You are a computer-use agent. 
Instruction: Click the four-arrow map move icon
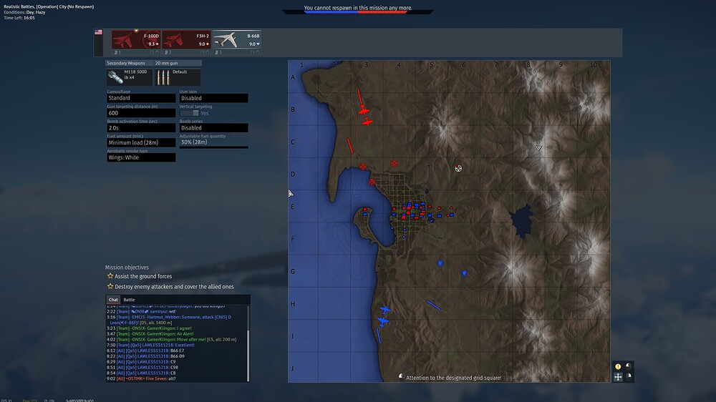(618, 376)
